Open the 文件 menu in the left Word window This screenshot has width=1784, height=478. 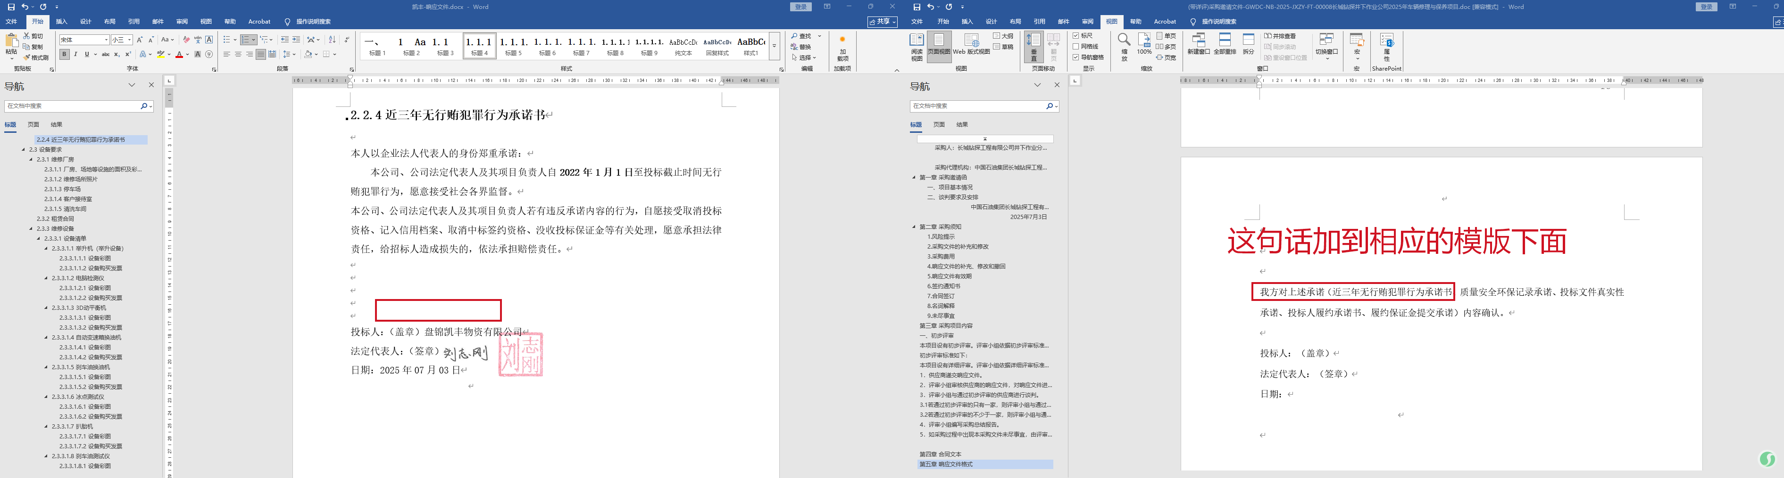12,22
